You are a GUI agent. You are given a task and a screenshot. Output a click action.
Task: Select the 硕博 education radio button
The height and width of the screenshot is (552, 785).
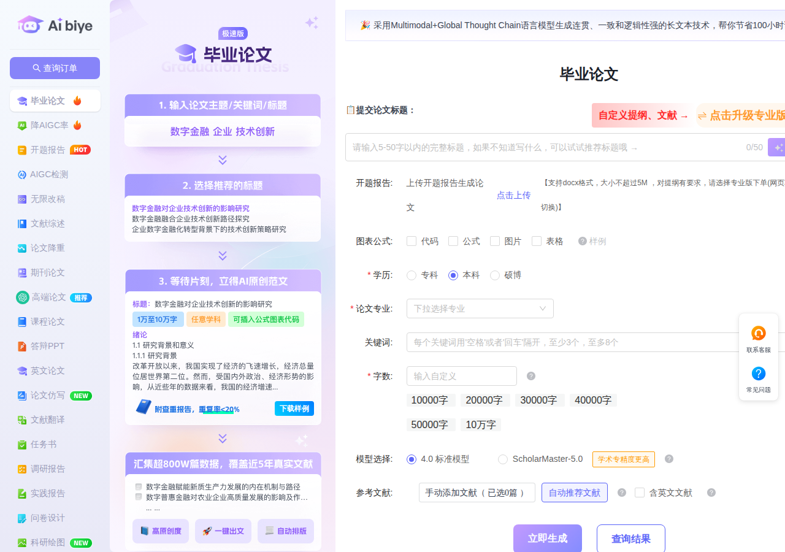coord(495,275)
